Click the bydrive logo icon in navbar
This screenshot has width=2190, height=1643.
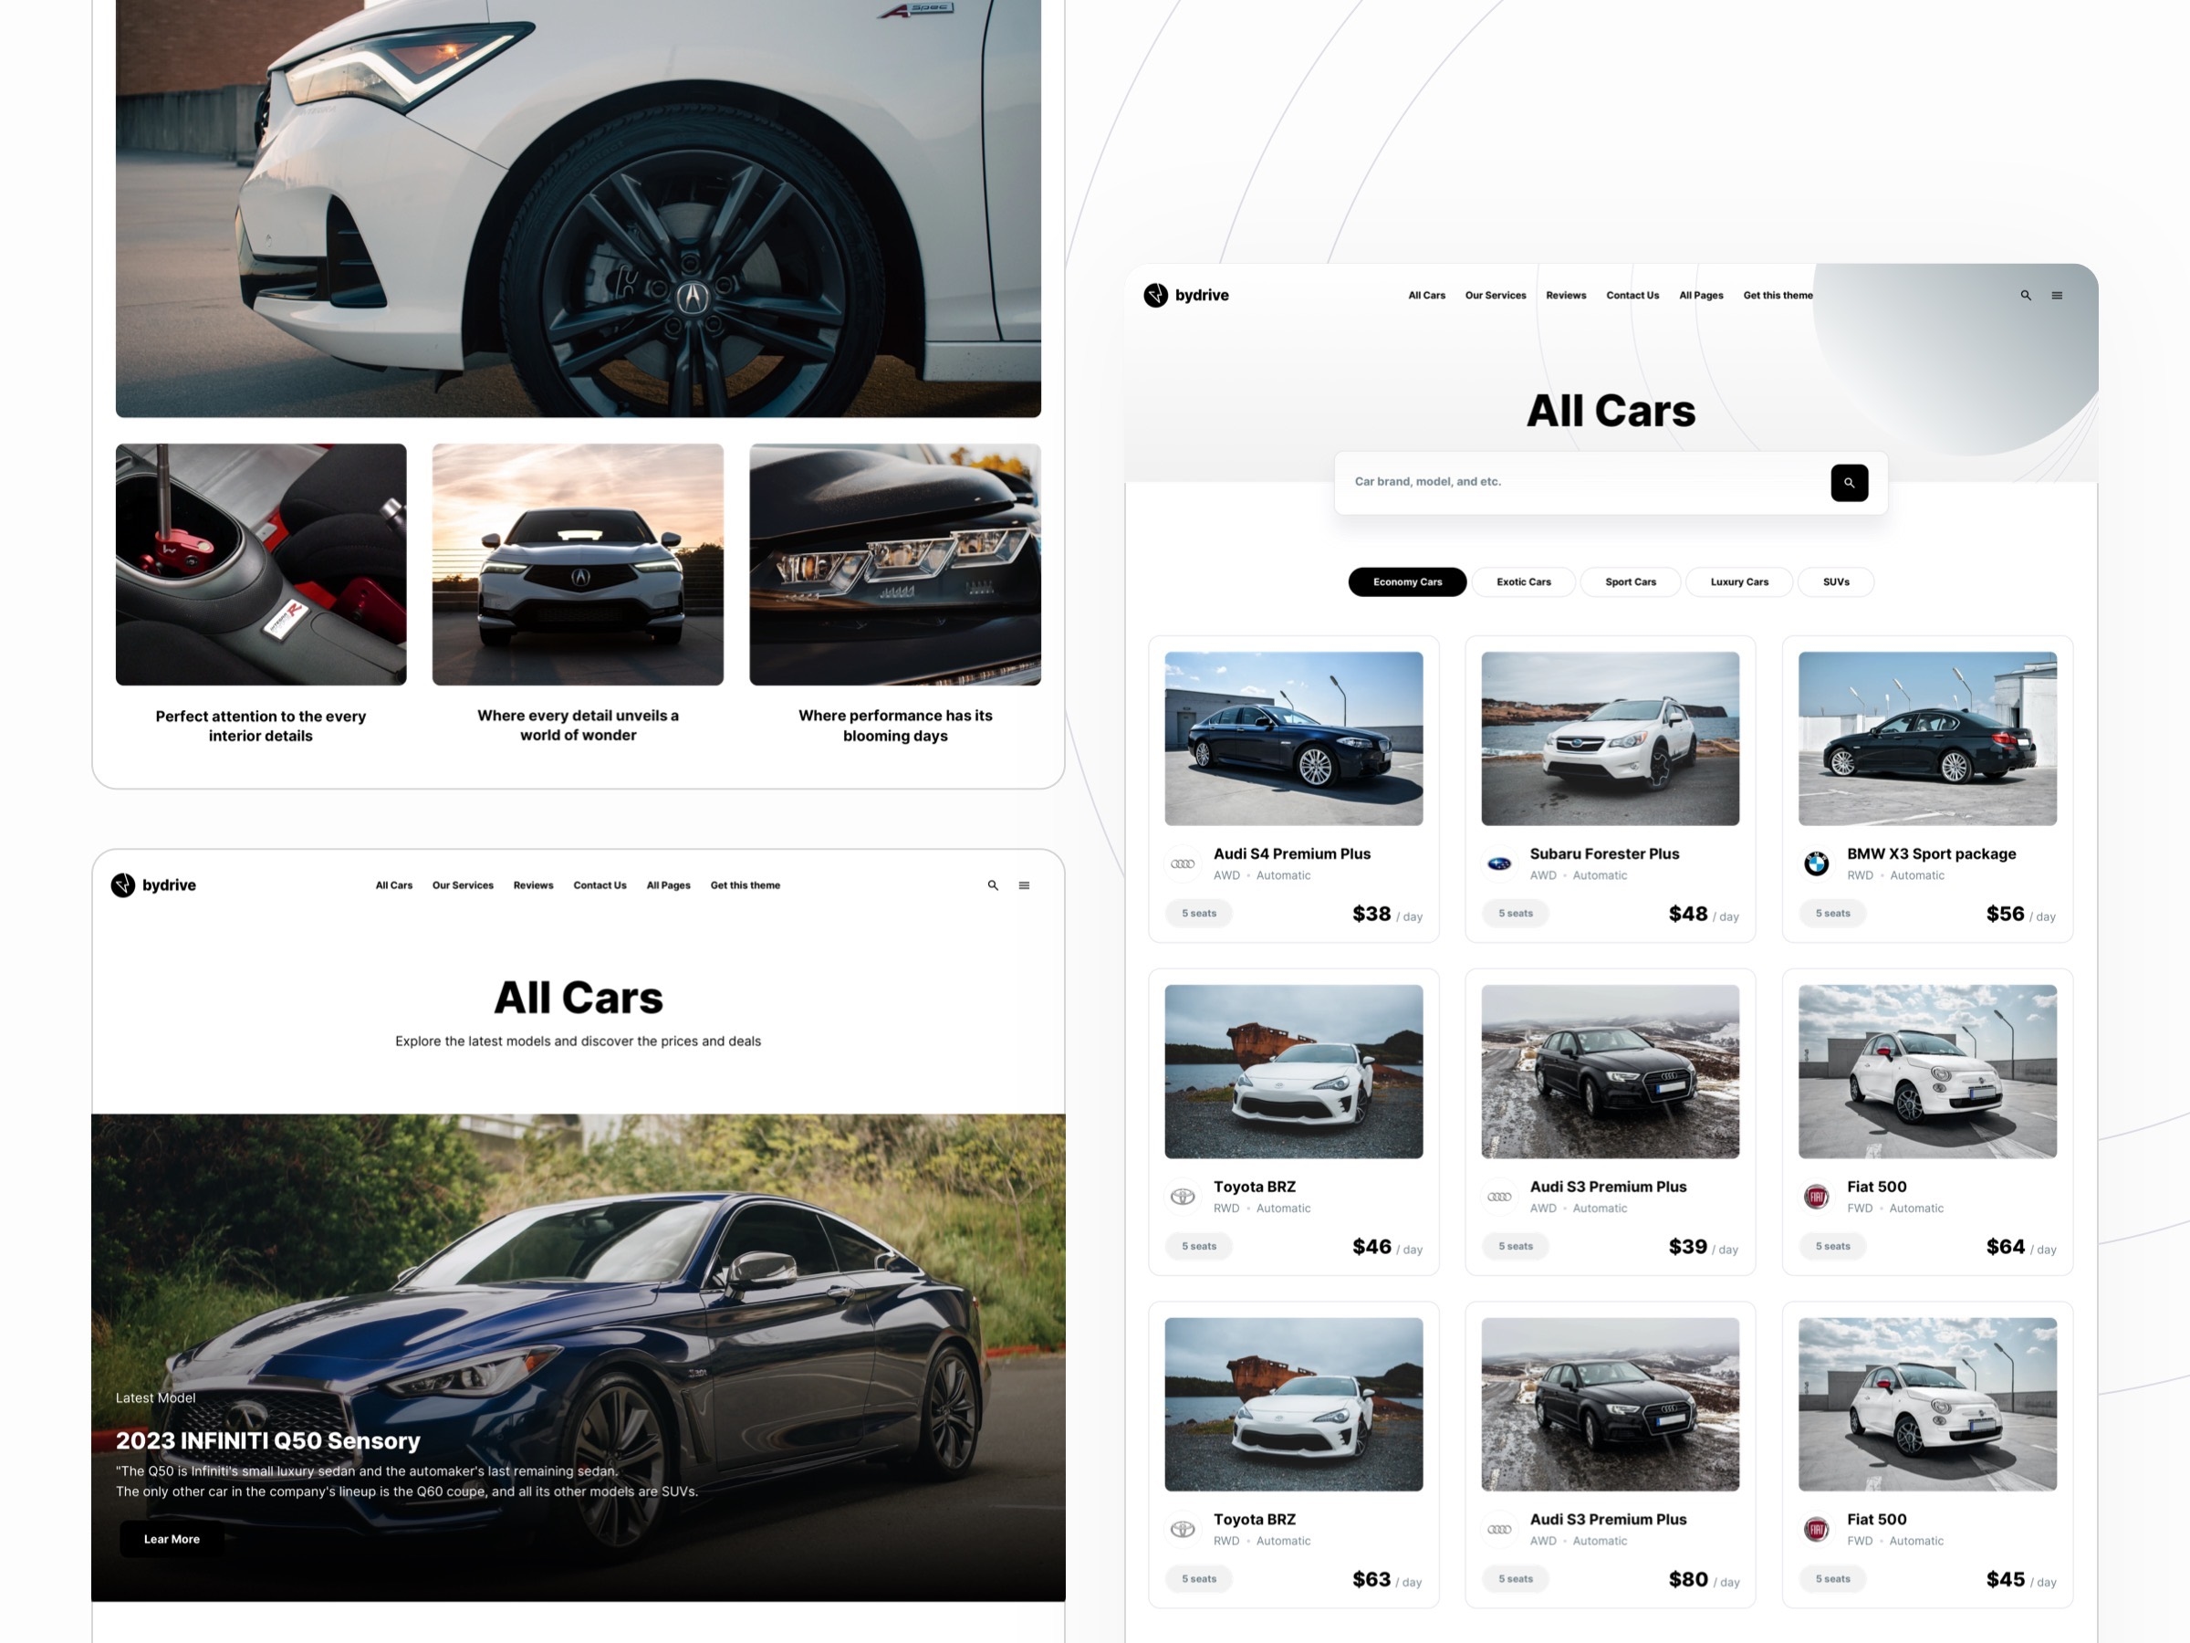click(x=1155, y=295)
